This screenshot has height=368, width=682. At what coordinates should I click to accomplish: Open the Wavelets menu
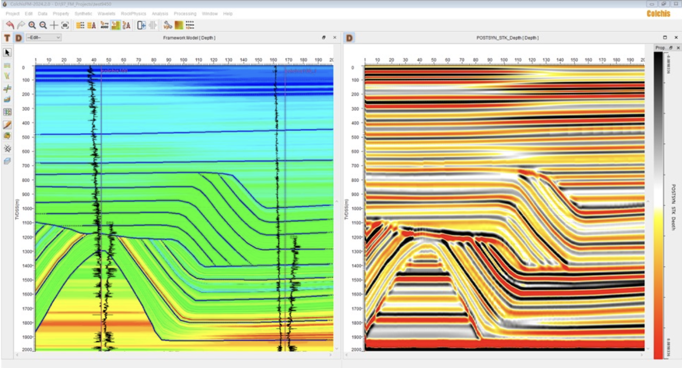[106, 14]
